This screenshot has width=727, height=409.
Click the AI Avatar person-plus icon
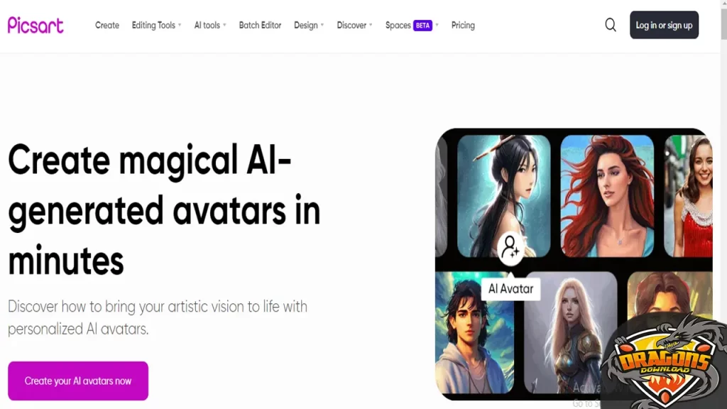pos(510,248)
